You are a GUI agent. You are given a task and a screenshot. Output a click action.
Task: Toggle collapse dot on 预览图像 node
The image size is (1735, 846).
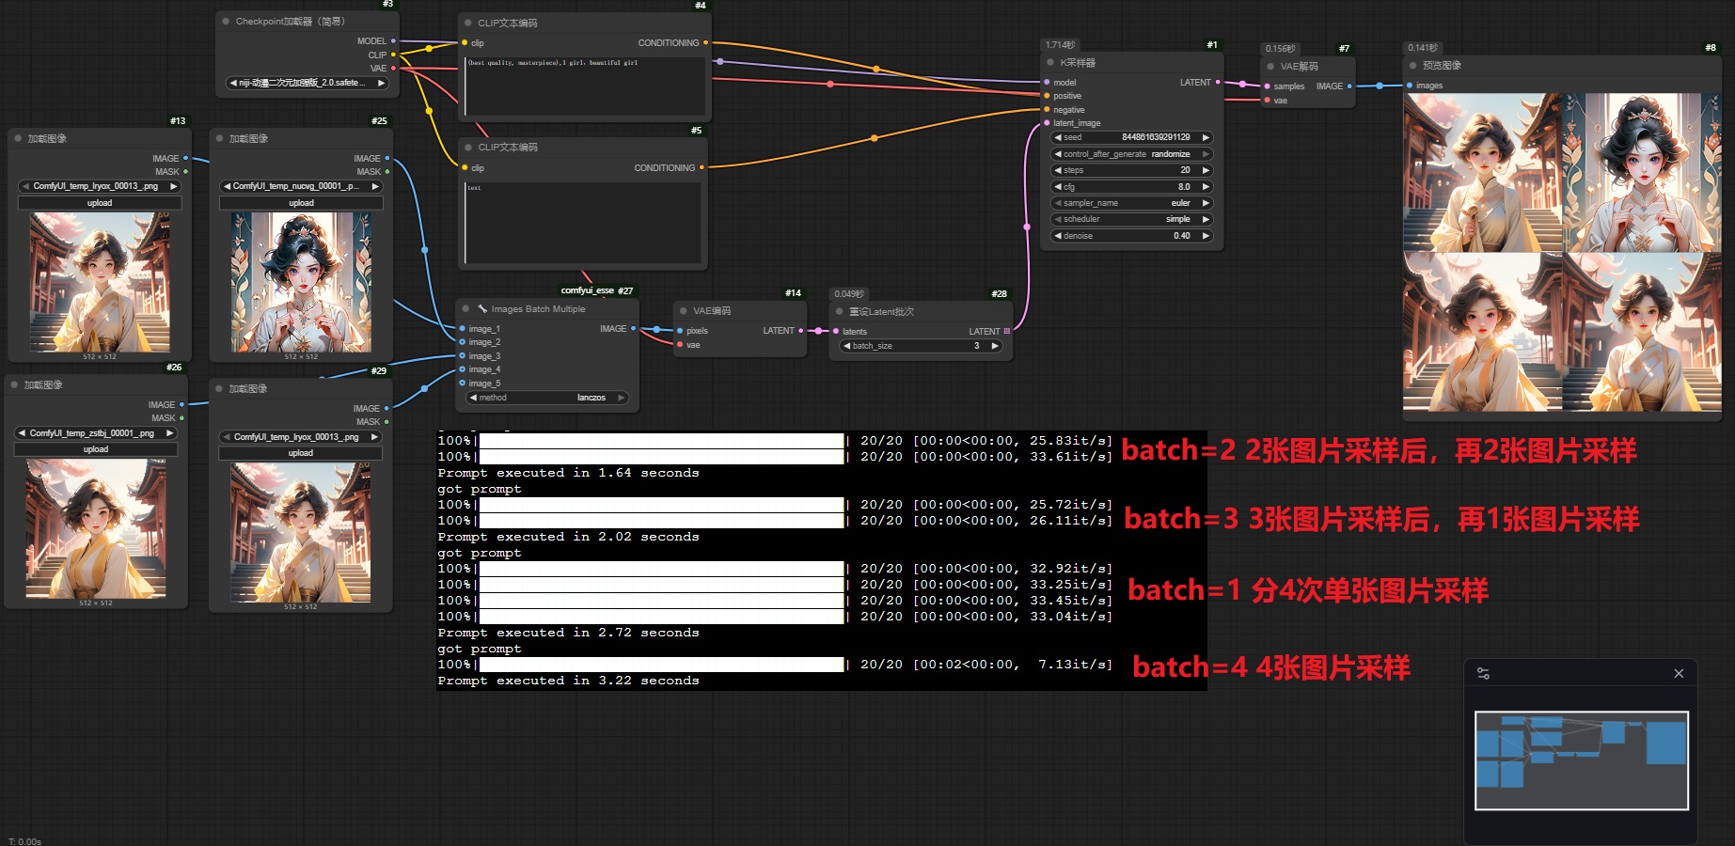tap(1412, 66)
